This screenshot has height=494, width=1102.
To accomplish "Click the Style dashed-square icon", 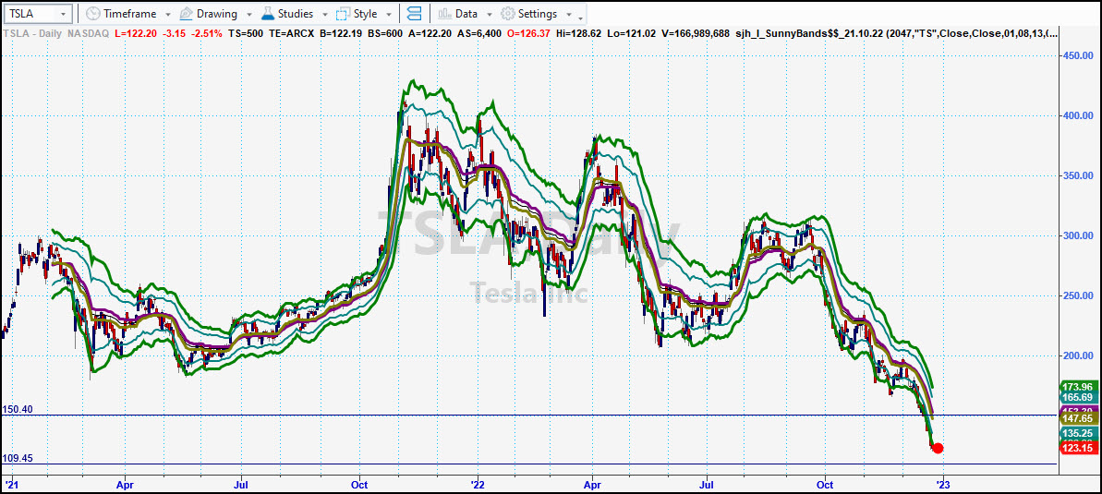I will [x=343, y=13].
